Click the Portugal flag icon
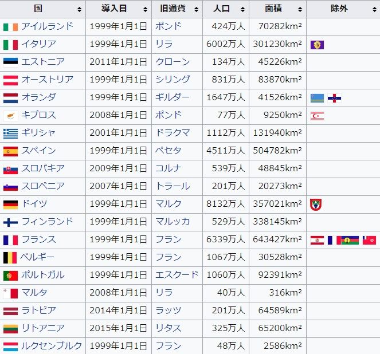Screen dimensions: 380x354 (x=10, y=276)
